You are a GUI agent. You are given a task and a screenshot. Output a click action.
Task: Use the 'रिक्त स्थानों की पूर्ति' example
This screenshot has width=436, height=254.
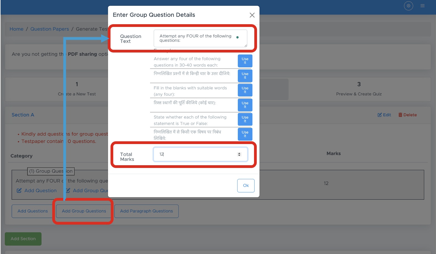coord(245,105)
